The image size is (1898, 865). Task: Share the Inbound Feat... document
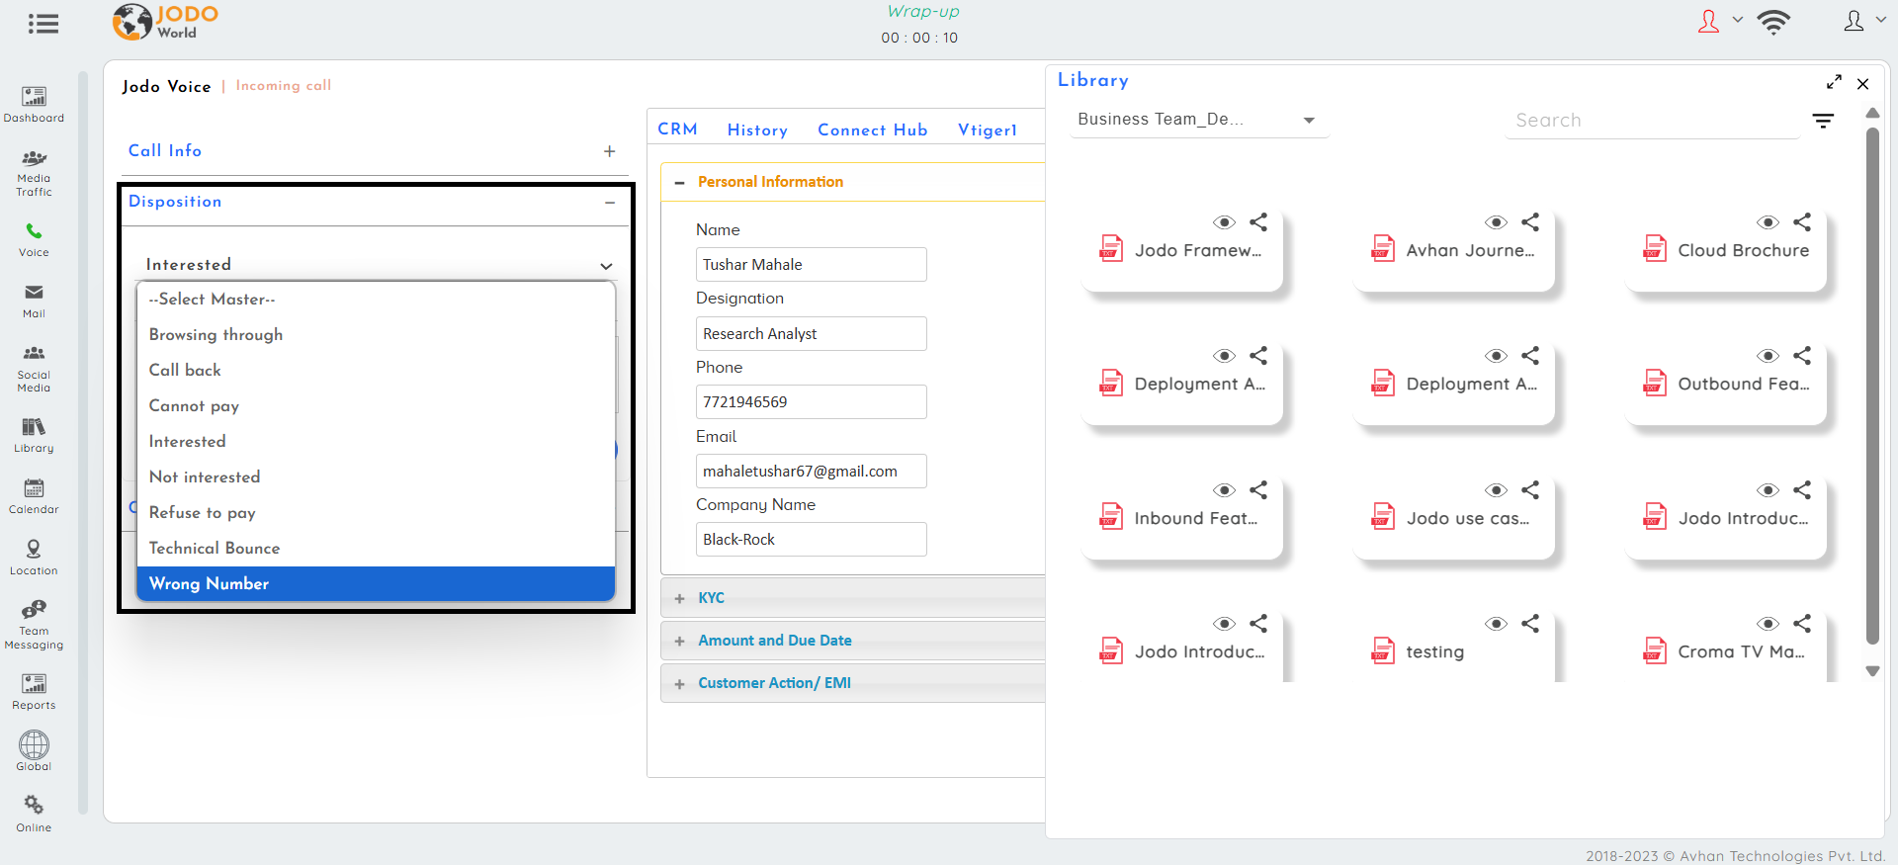coord(1258,490)
